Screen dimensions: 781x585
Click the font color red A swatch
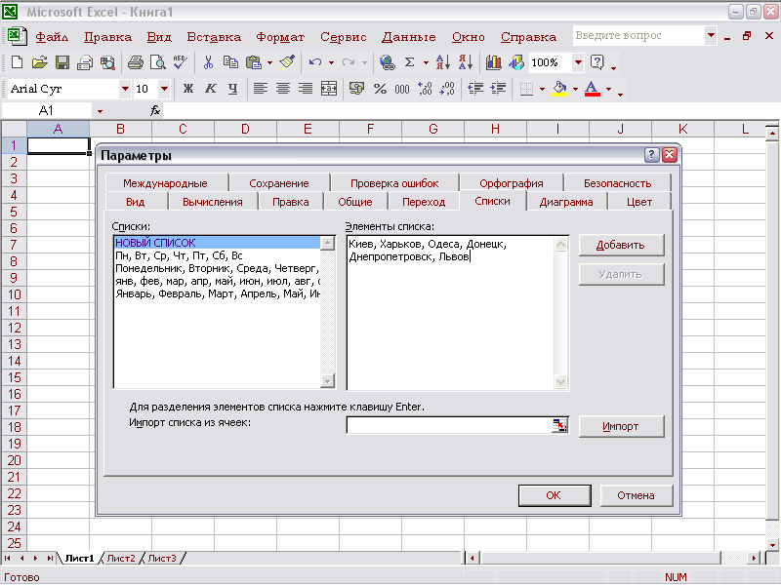coord(593,89)
